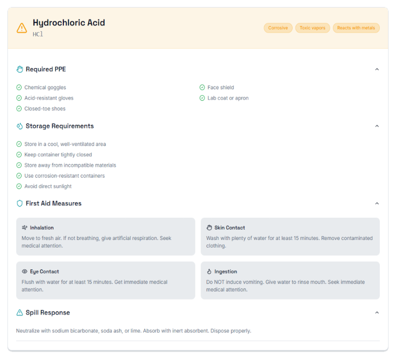Click the Use corrosion-resistant containers text

(x=65, y=176)
